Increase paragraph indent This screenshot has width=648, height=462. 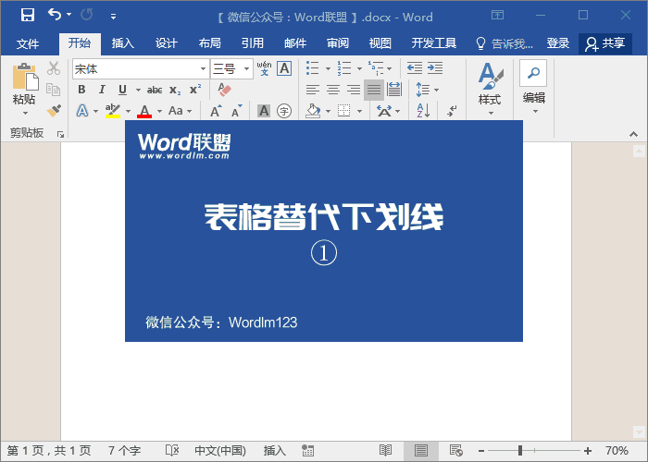435,68
